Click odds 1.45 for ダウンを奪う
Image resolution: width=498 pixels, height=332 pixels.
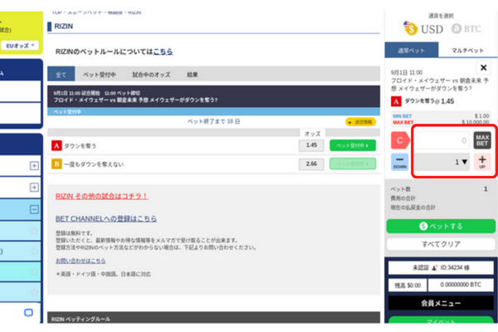(311, 145)
